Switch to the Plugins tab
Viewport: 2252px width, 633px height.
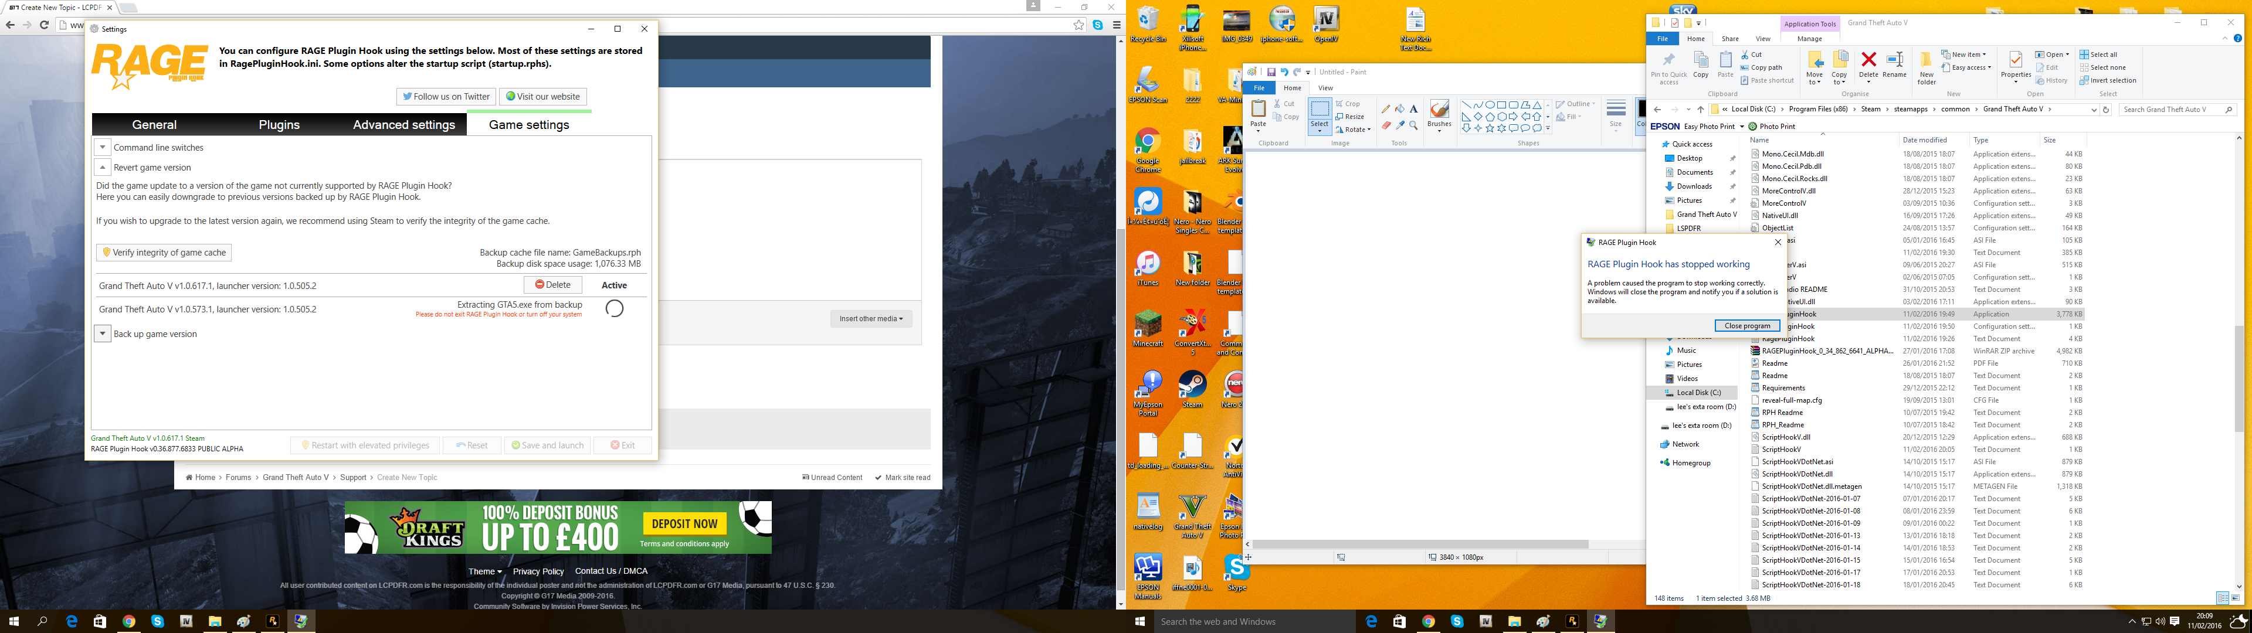click(279, 125)
